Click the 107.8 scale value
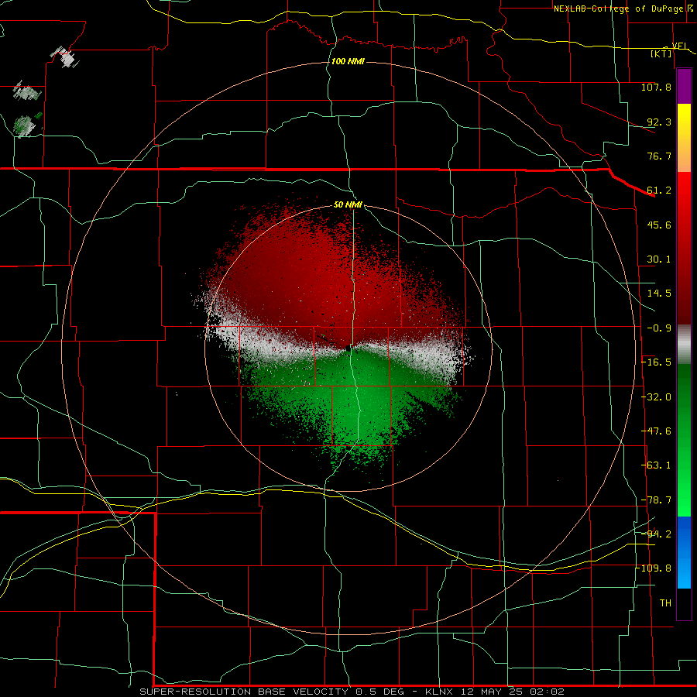697x697 pixels. 656,87
